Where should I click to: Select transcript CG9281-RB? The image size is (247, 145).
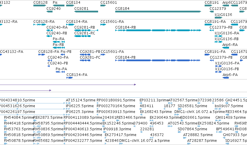click(x=84, y=27)
